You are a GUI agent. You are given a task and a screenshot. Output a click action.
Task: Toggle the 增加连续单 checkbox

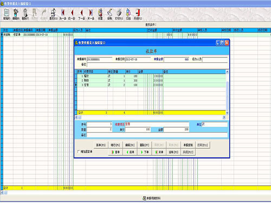pos(79,152)
